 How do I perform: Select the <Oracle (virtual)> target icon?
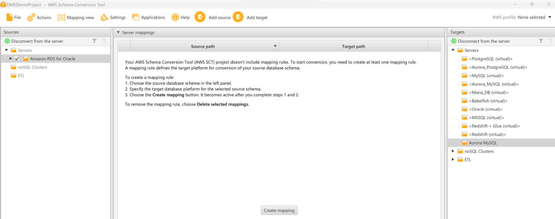[x=464, y=109]
